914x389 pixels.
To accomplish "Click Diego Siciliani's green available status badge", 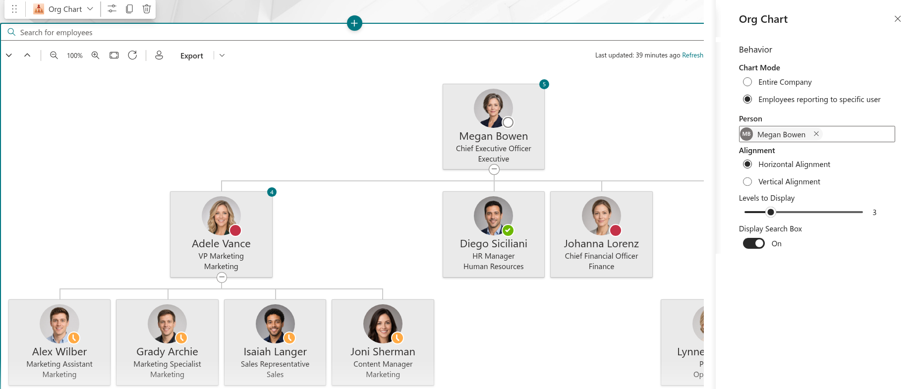I will [x=508, y=230].
